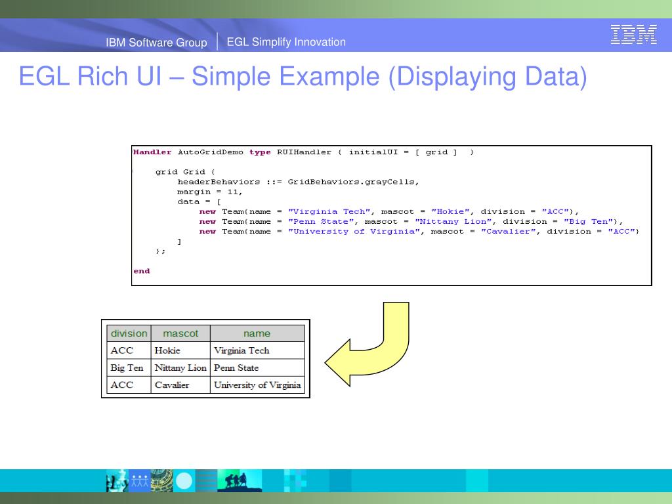Viewport: 672px width, 504px height.
Task: Click the hikers silhouette image in footer
Action: point(240,481)
